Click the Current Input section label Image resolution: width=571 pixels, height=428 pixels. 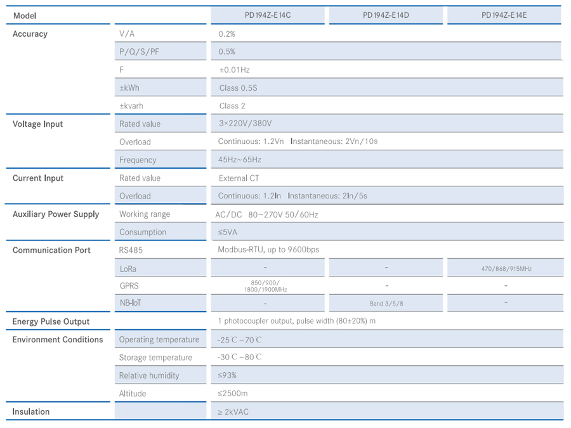38,178
